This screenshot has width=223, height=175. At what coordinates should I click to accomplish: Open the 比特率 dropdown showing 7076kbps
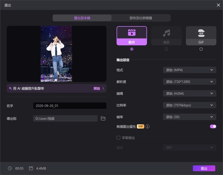190,105
